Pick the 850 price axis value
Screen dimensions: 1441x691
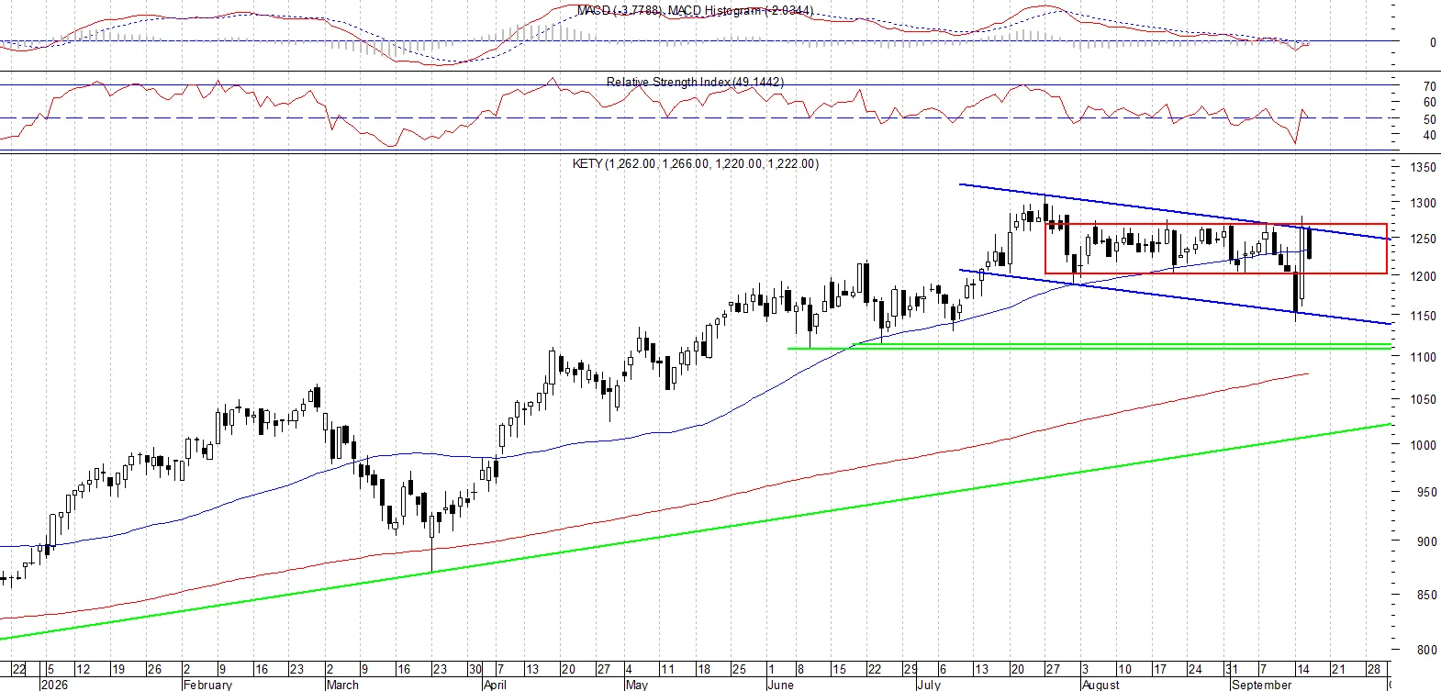(1426, 596)
